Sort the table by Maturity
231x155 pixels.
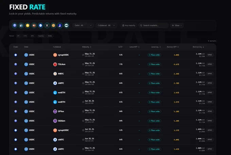click(87, 47)
